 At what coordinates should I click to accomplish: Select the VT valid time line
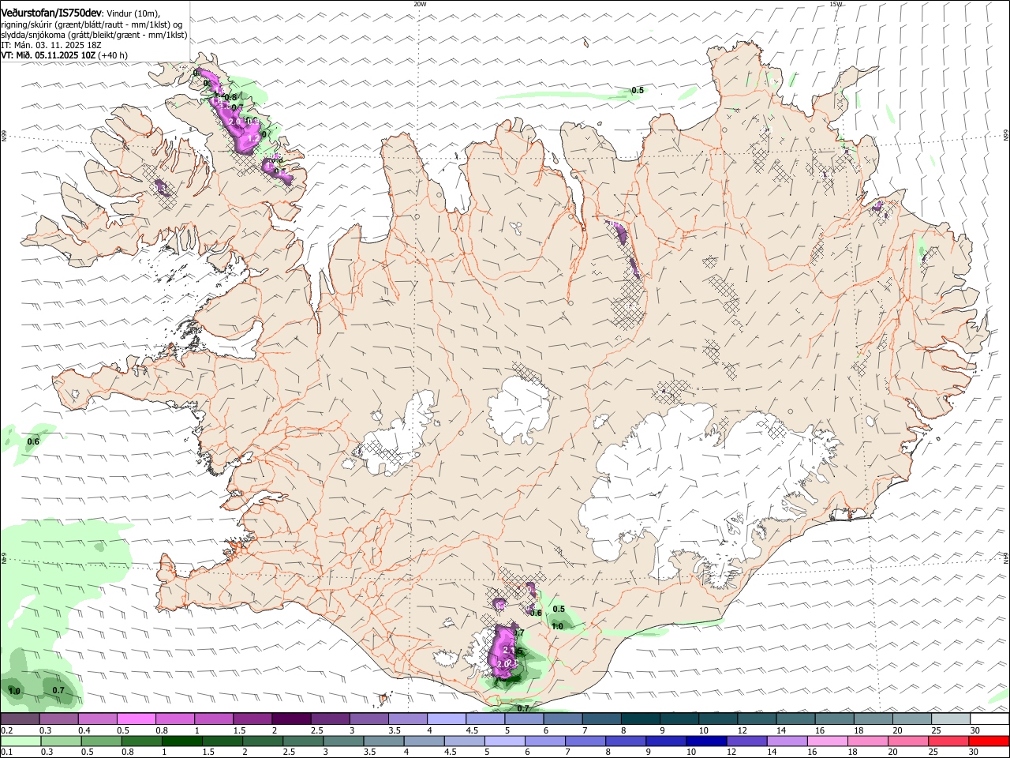click(65, 55)
